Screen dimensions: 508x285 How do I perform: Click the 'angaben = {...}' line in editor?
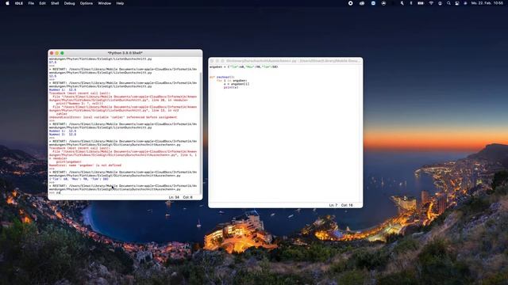click(244, 66)
